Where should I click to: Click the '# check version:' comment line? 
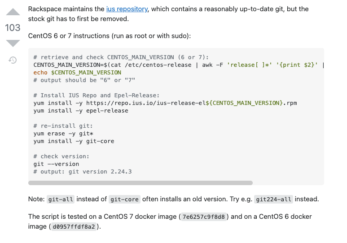61,156
